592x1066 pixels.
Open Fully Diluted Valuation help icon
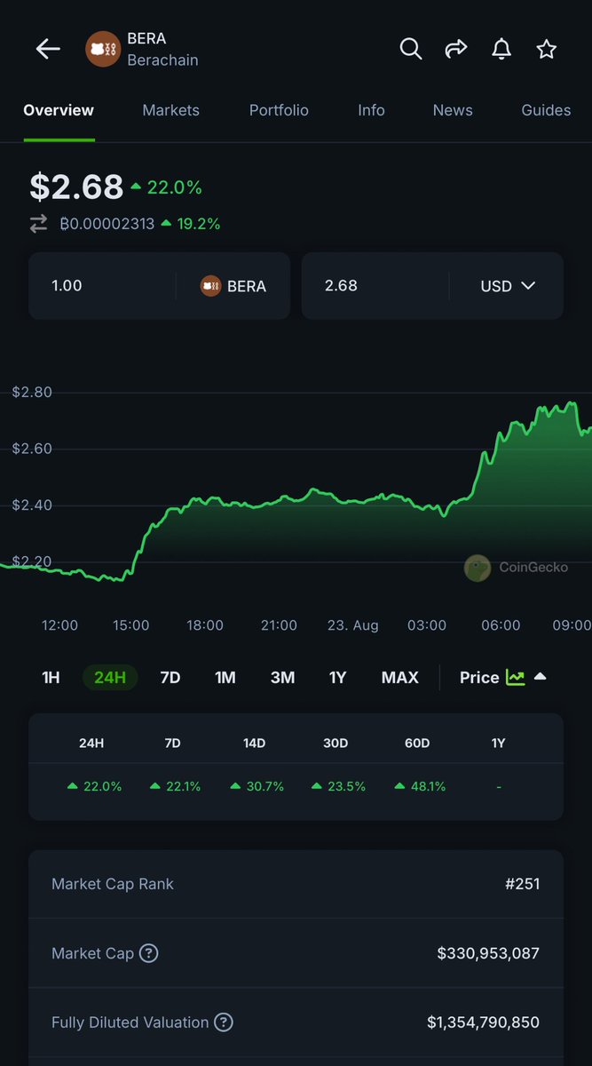click(x=224, y=1022)
